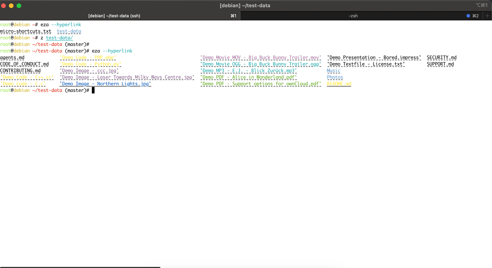
Task: Open the Music directory link
Action: pos(334,71)
